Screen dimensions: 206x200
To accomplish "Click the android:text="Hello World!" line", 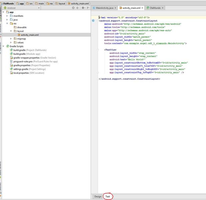I will point(127,60).
